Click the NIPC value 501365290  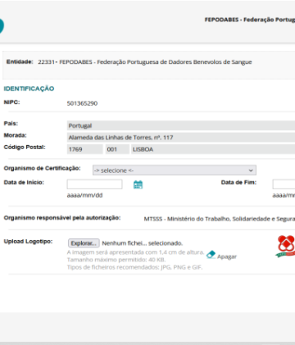[82, 103]
